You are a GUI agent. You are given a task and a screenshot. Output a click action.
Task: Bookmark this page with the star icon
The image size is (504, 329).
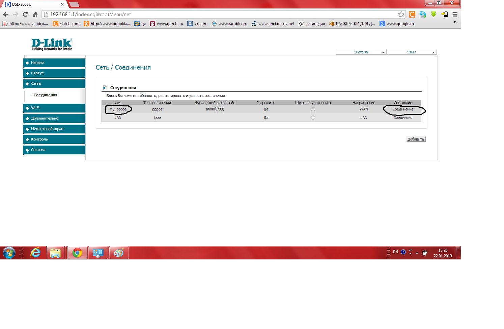point(401,15)
